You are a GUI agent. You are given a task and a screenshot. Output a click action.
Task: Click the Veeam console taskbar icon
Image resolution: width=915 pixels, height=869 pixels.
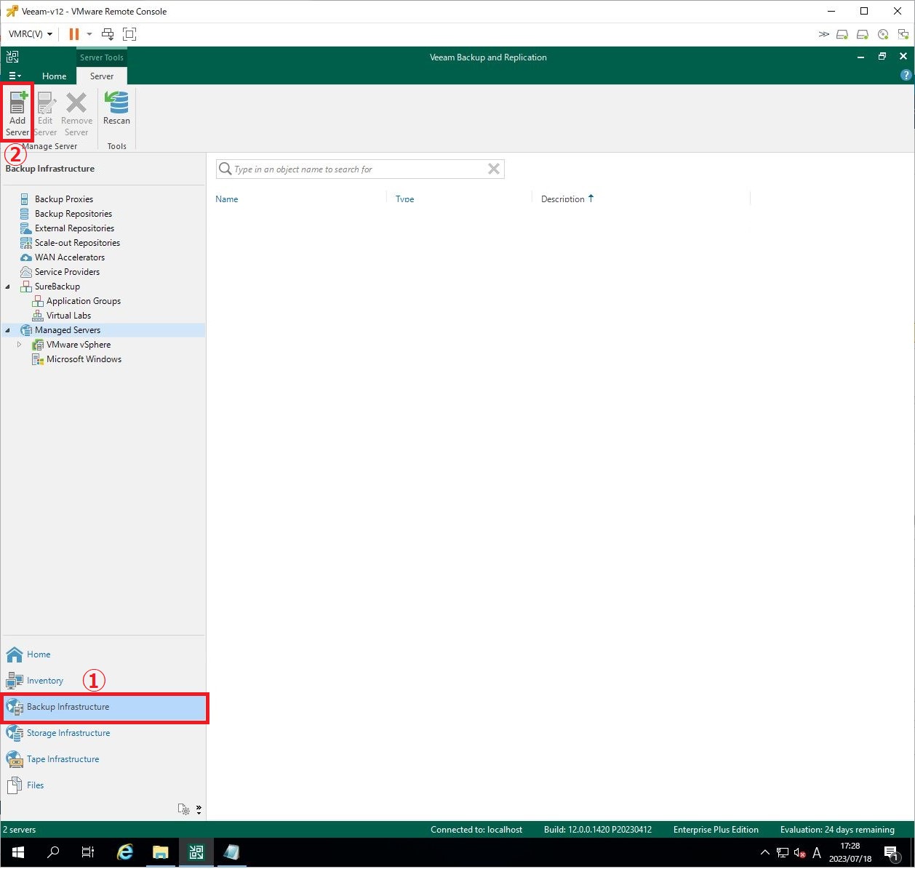coord(196,852)
